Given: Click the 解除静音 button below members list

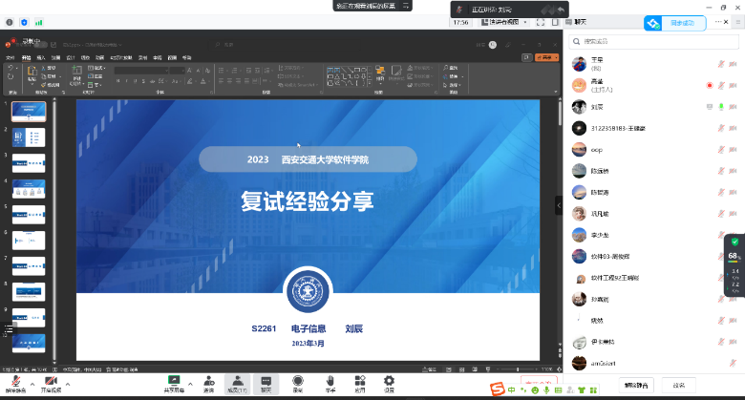Looking at the screenshot, I should point(636,386).
